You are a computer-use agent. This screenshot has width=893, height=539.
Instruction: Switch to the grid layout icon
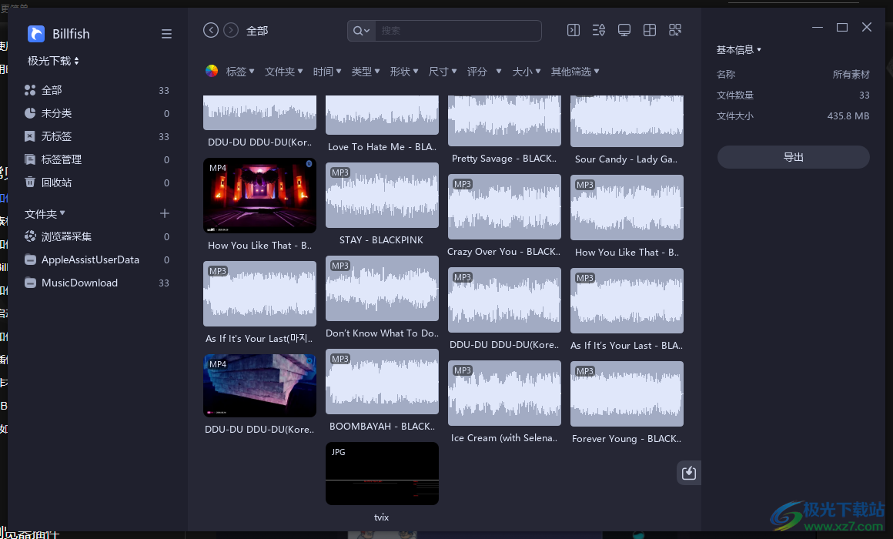tap(650, 30)
